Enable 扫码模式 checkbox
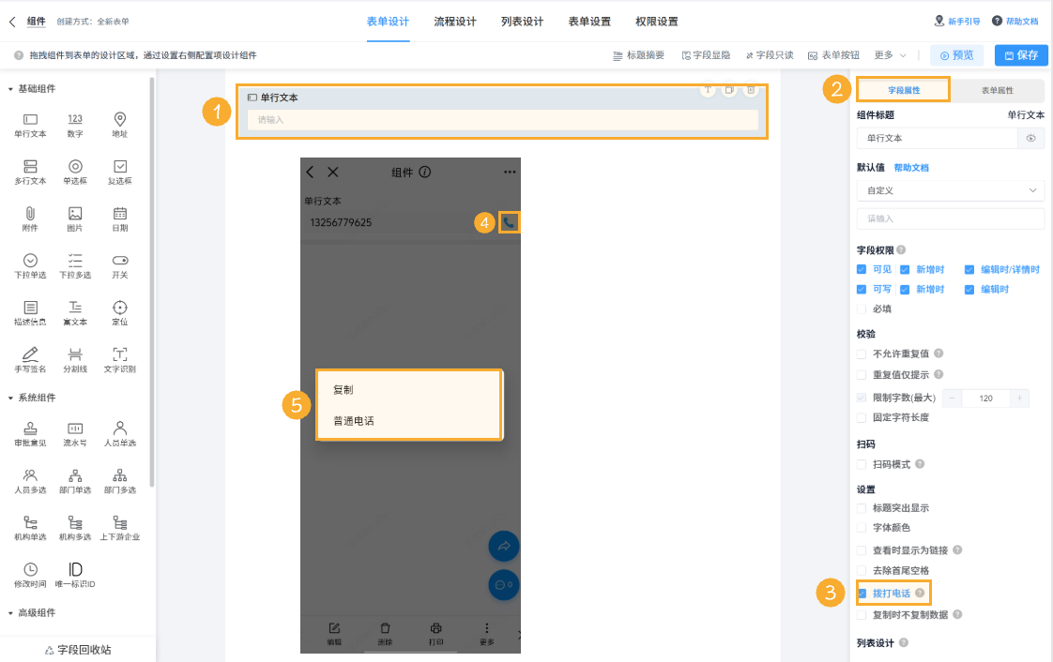1053x662 pixels. tap(862, 465)
